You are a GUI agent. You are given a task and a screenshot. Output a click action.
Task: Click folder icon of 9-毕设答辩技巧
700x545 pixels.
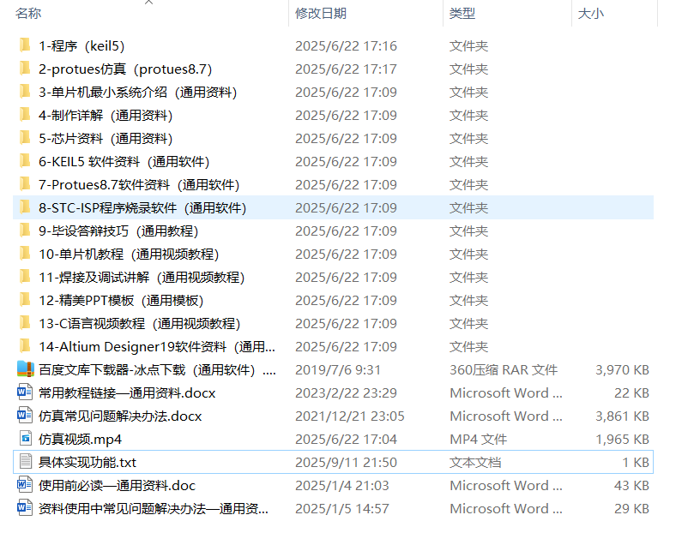[x=25, y=231]
